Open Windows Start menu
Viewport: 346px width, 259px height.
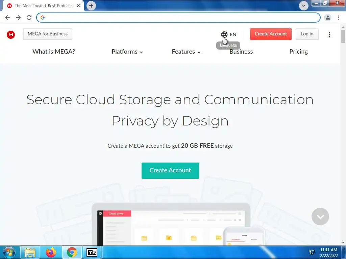pos(9,252)
